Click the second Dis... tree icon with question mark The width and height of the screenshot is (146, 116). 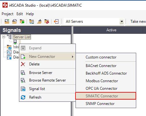9,57
